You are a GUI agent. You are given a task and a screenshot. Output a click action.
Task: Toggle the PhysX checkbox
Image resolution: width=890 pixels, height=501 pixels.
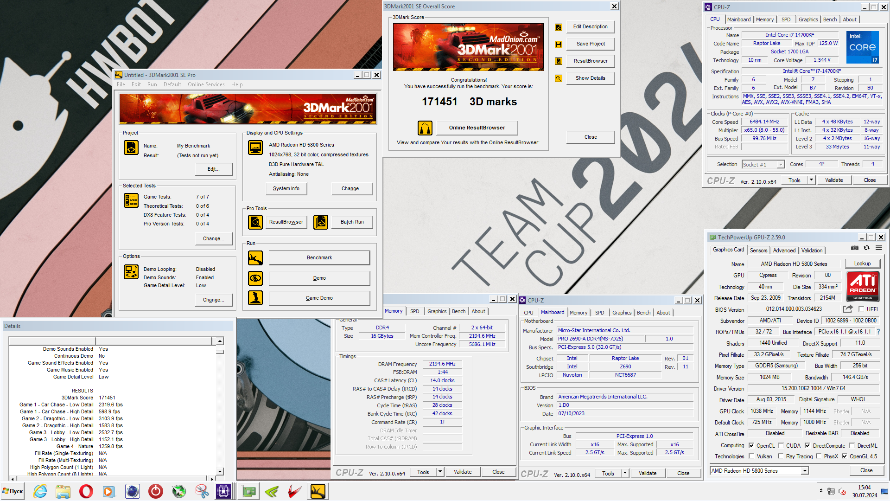point(819,456)
